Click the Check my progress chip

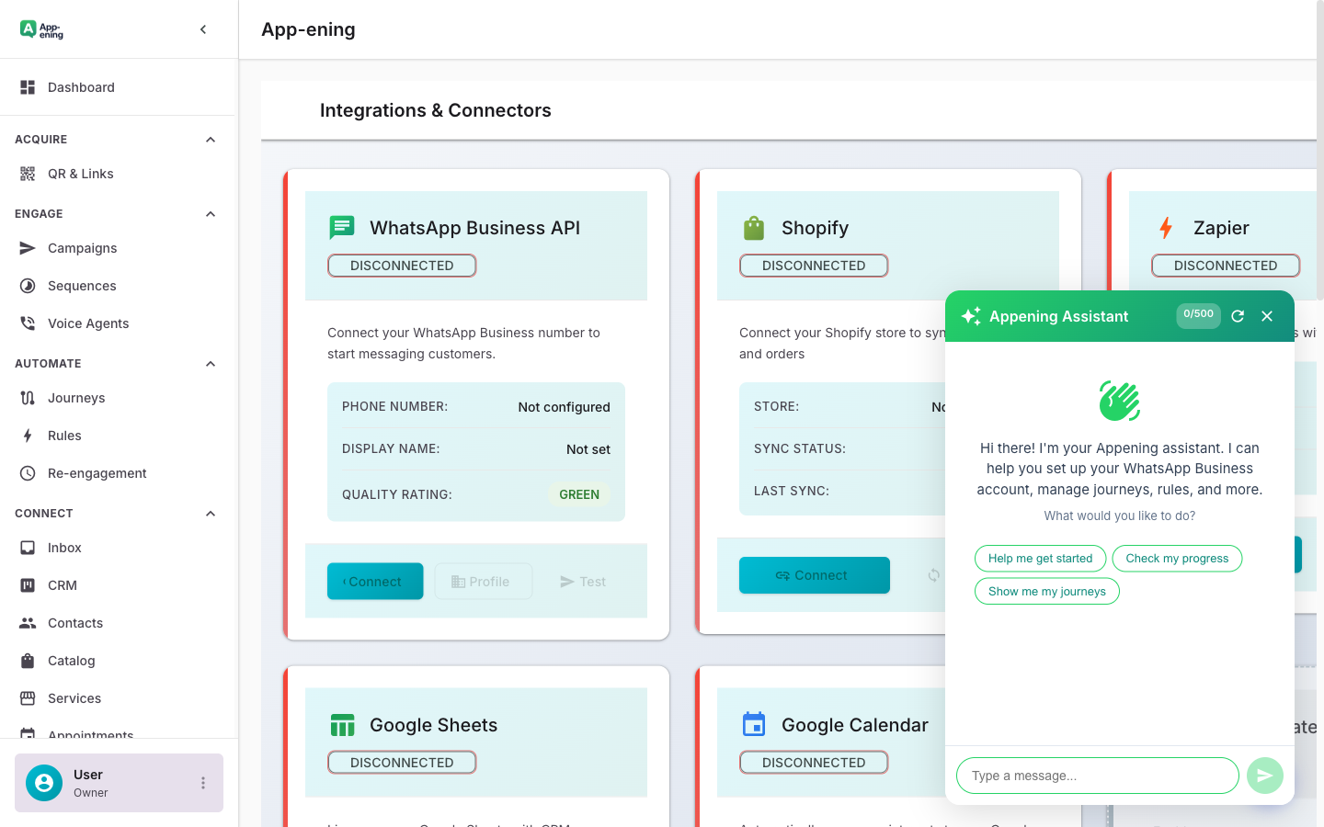coord(1177,558)
